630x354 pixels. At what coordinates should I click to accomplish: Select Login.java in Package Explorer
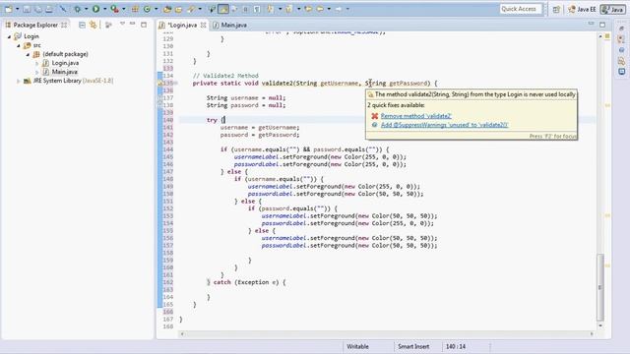tap(65, 63)
